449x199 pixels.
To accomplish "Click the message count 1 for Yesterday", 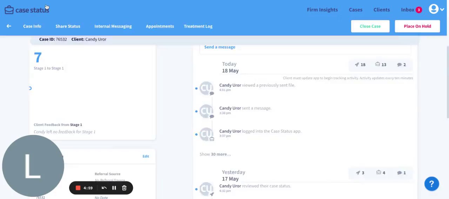I will click(x=401, y=173).
